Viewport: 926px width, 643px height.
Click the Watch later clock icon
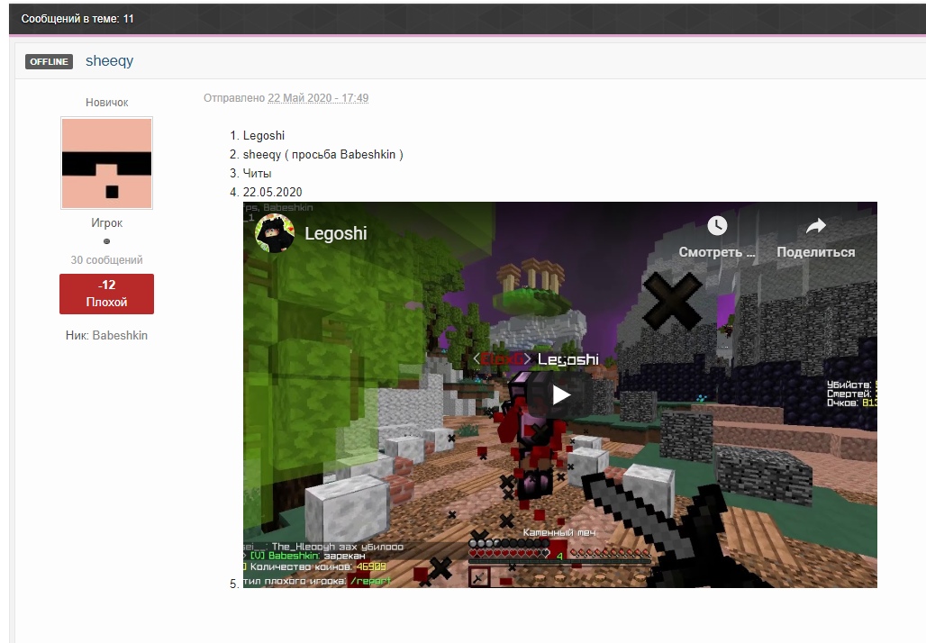pyautogui.click(x=717, y=225)
